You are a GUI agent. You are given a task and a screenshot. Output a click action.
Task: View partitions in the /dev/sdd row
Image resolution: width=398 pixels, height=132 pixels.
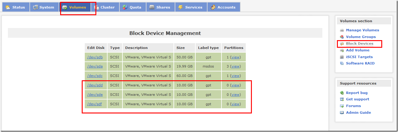point(235,85)
